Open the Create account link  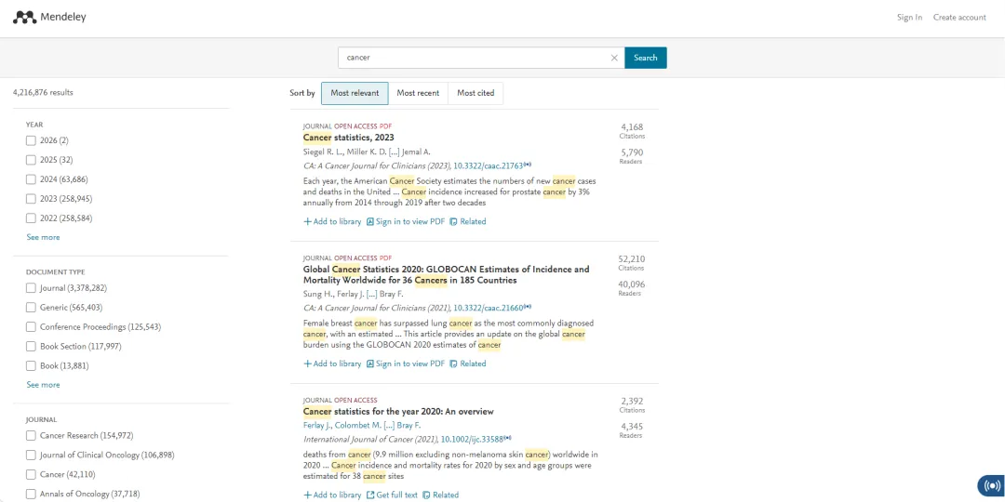959,18
